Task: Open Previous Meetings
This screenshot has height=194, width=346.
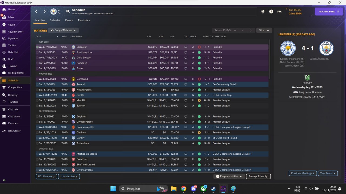Action: [303, 173]
